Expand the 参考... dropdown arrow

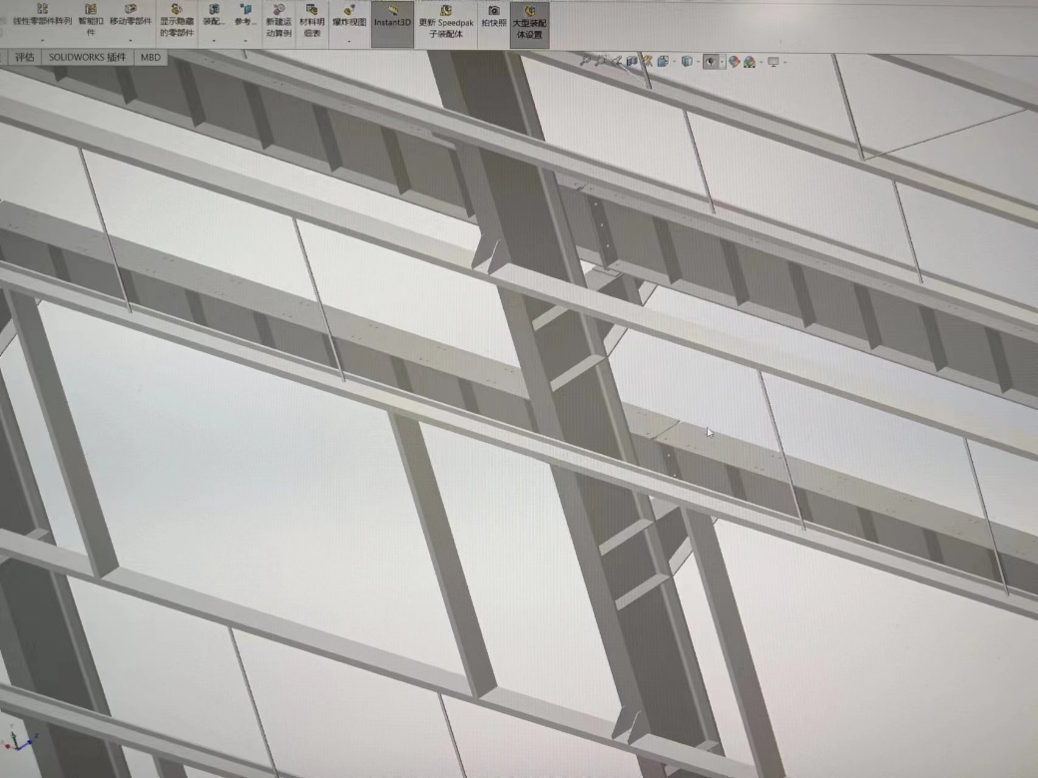pos(245,41)
